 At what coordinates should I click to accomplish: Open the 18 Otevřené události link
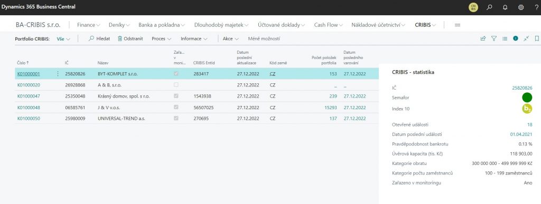click(529, 124)
